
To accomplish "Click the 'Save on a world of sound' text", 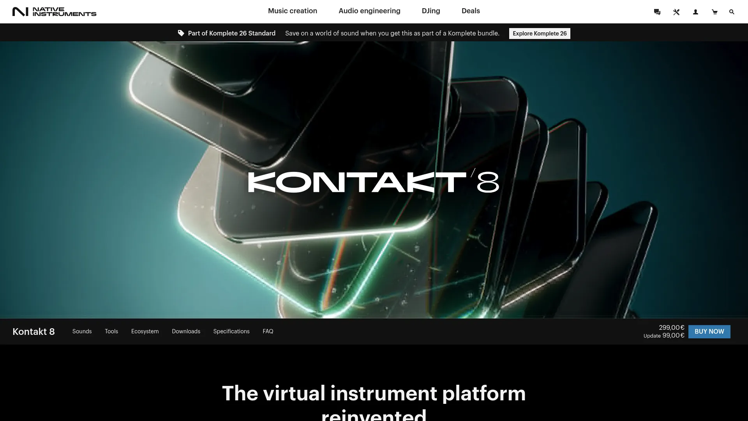I will (392, 33).
